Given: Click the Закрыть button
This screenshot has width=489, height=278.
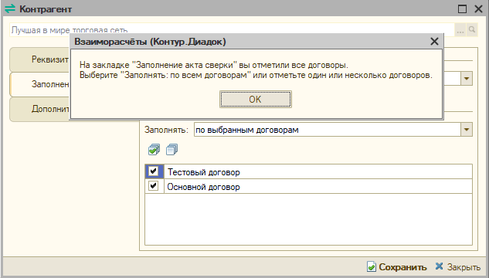Looking at the screenshot, I should pos(457,267).
